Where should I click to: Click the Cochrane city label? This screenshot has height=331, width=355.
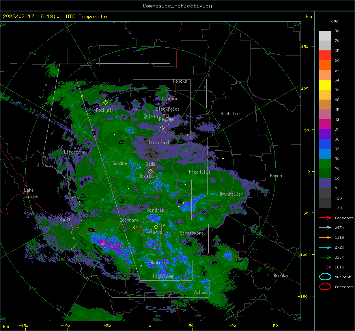(129, 220)
